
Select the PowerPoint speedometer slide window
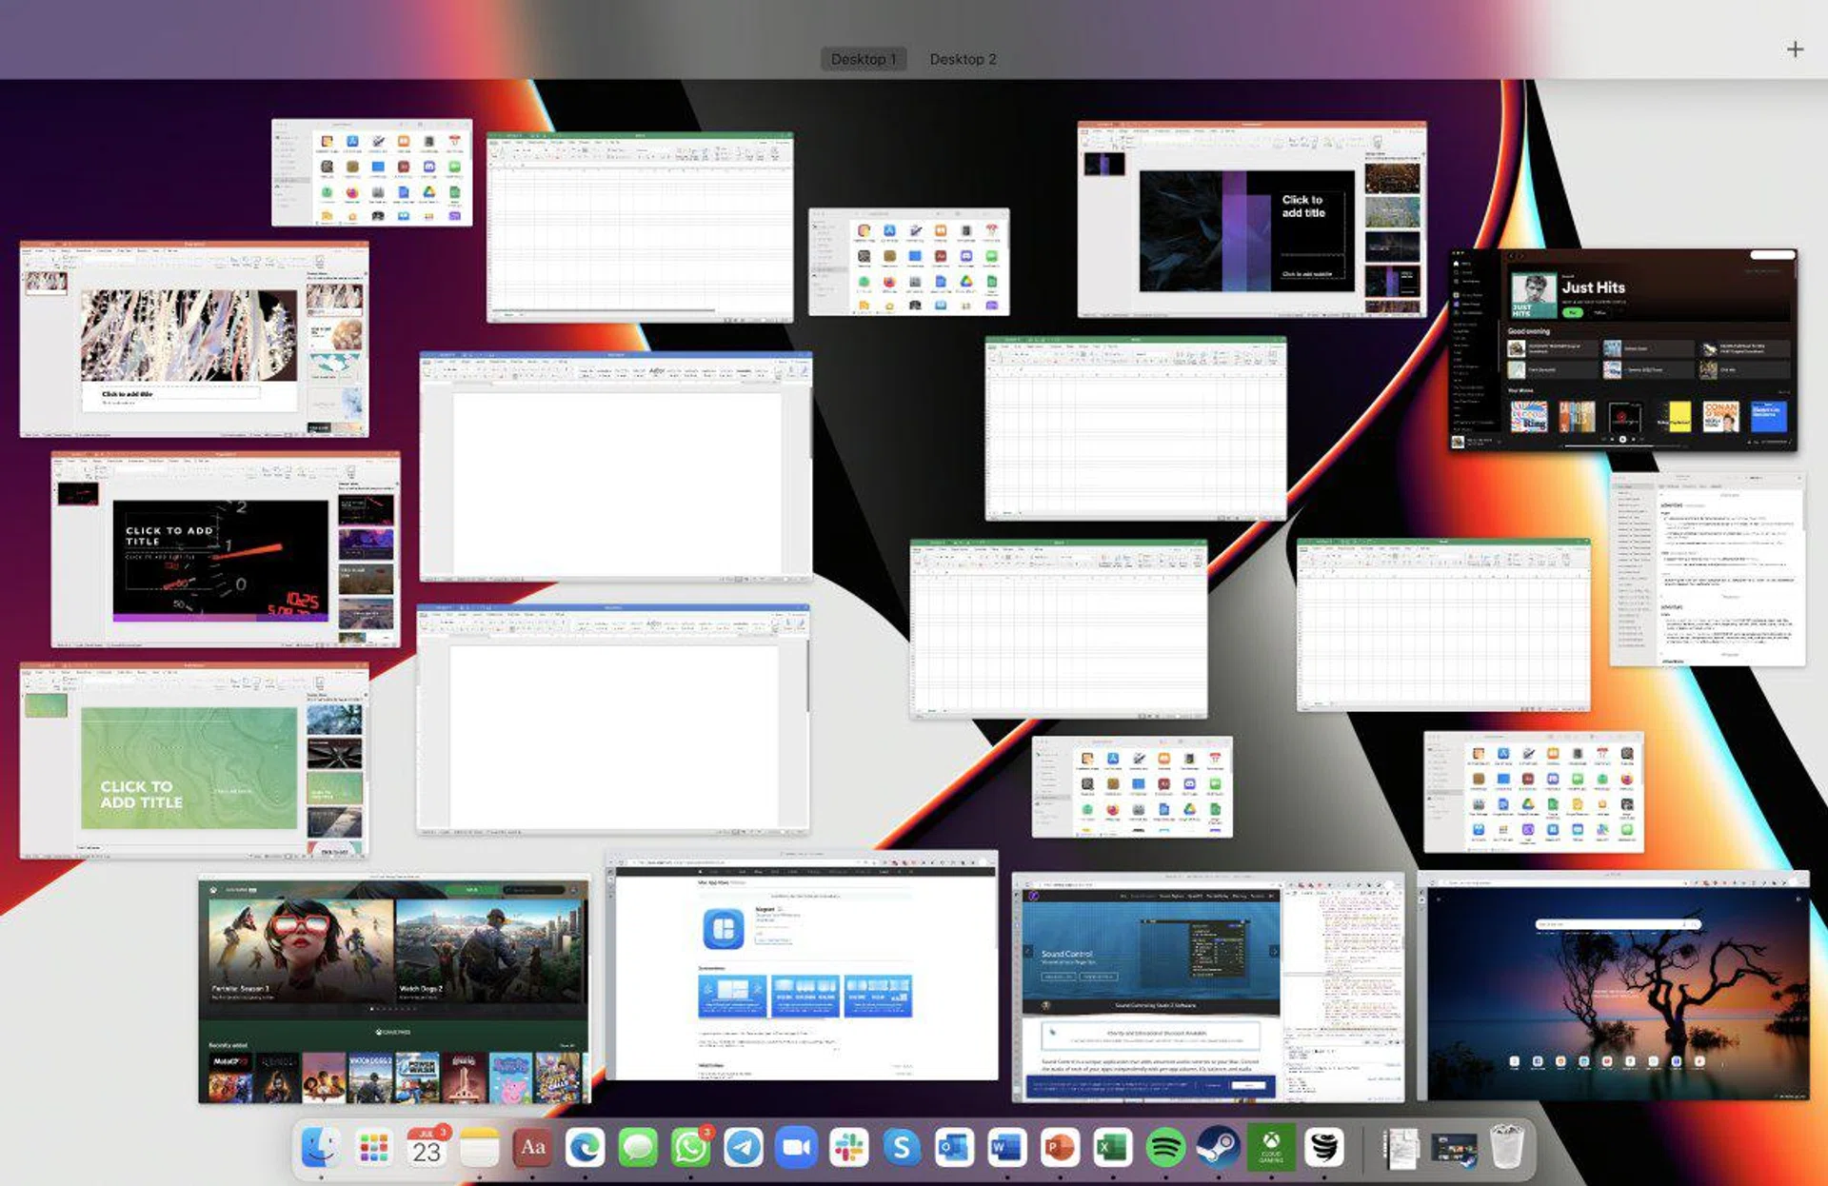tap(226, 550)
